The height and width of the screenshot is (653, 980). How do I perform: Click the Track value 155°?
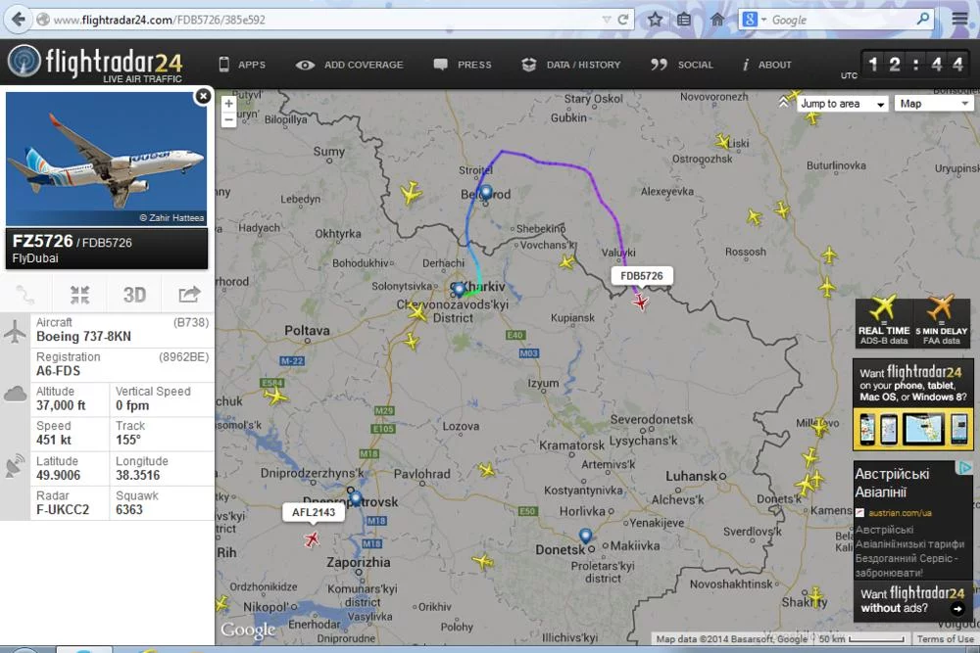[x=128, y=440]
